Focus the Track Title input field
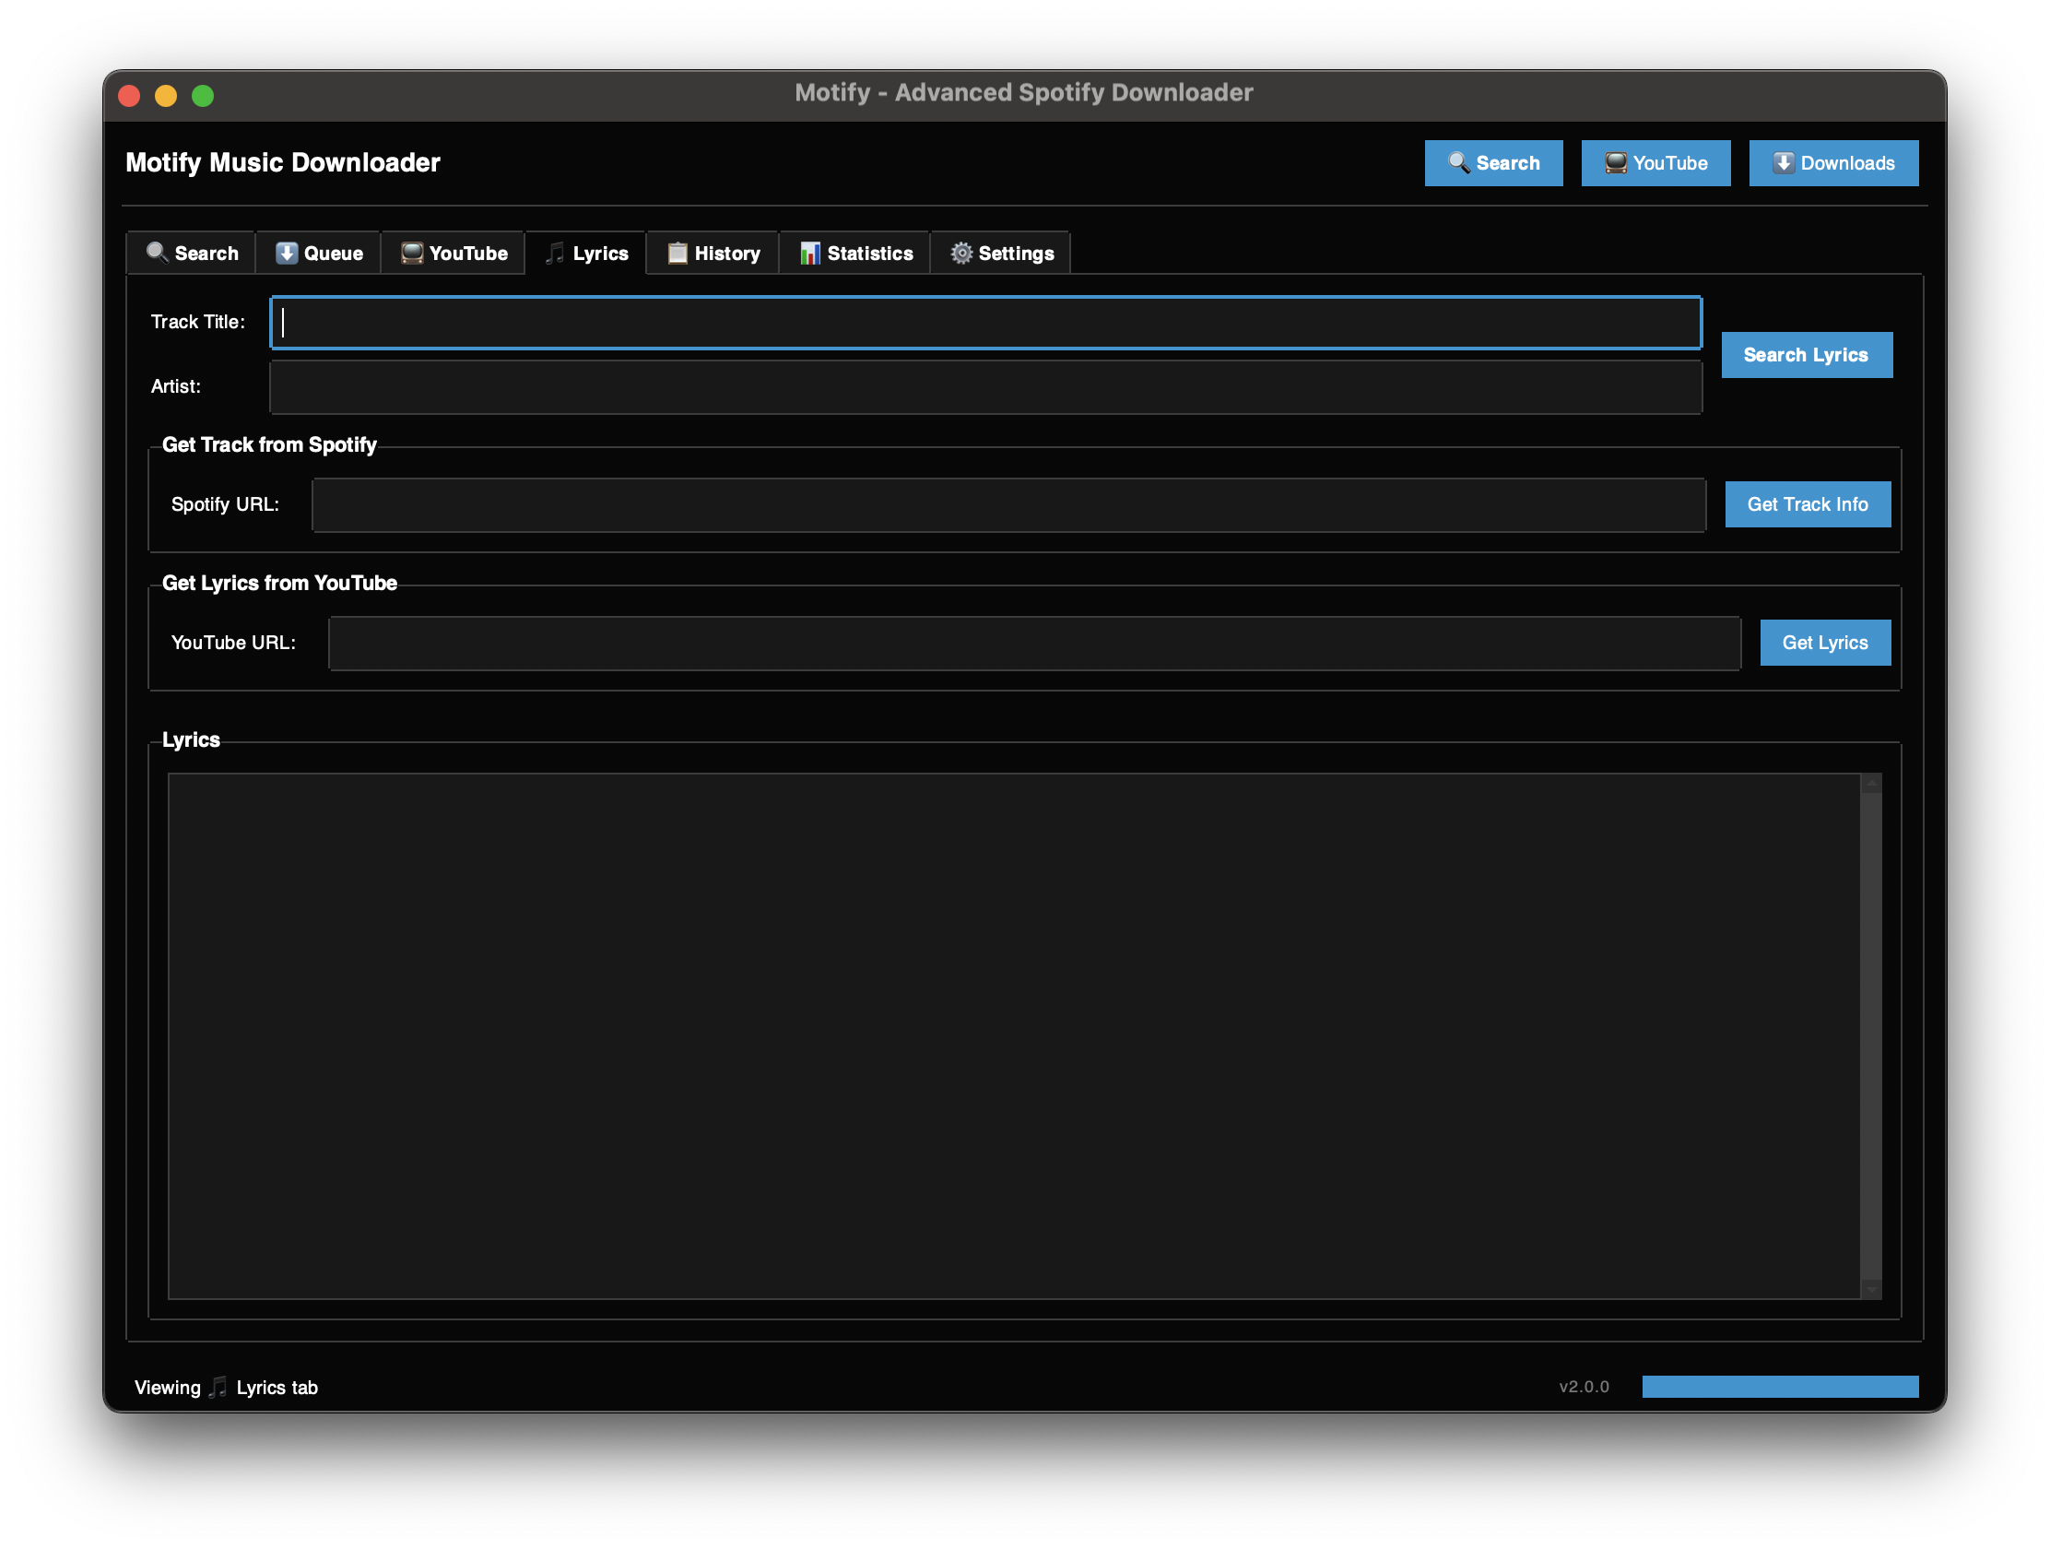 986,323
